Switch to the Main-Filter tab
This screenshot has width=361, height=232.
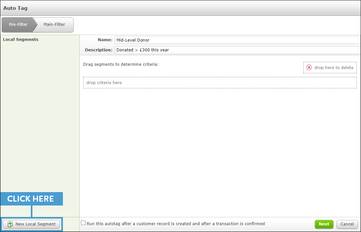(54, 25)
